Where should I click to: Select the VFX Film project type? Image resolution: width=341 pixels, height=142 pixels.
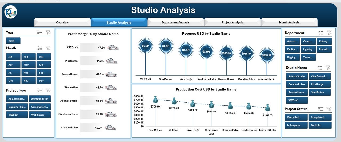tap(17, 115)
